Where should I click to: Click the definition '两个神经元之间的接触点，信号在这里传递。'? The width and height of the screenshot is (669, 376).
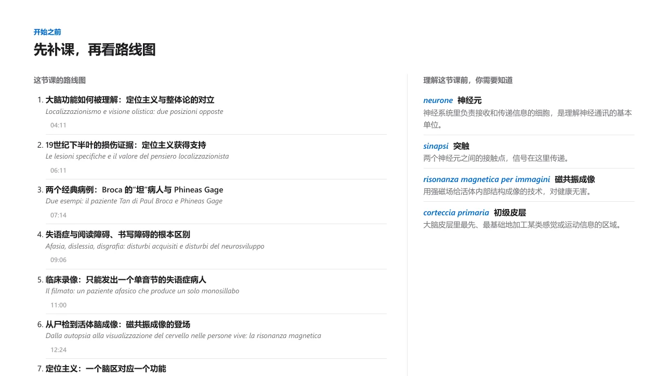pyautogui.click(x=497, y=159)
